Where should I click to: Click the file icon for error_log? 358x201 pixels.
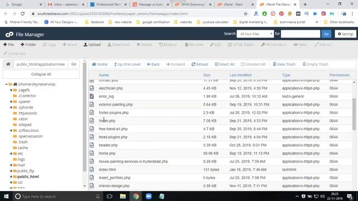click(92, 97)
